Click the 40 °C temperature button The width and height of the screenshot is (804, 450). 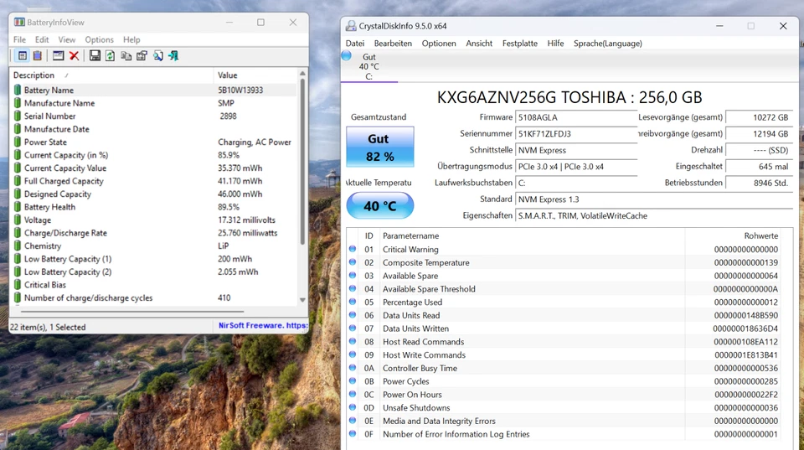(380, 206)
